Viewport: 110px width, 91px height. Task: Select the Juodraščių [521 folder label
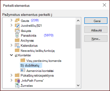pos(31,26)
